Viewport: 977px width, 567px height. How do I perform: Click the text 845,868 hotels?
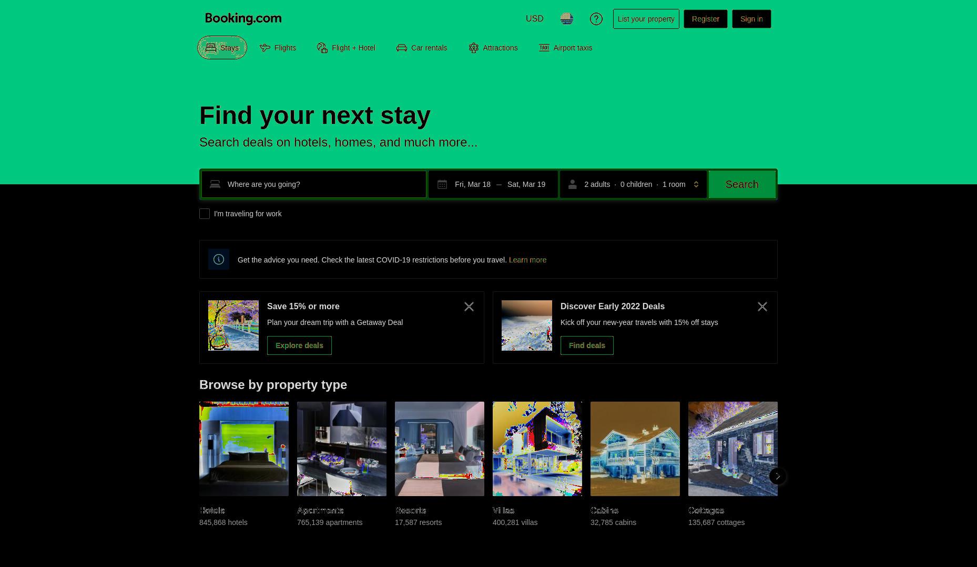[223, 522]
